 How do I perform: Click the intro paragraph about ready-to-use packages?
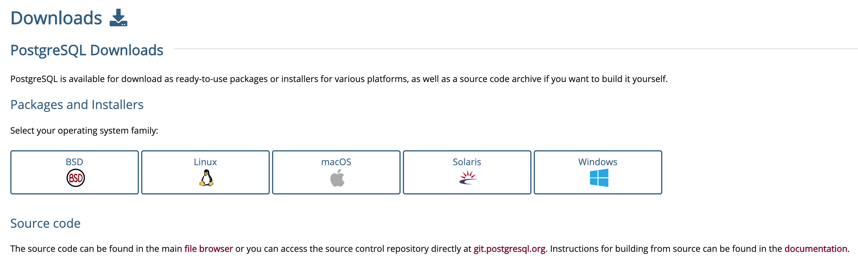point(338,79)
